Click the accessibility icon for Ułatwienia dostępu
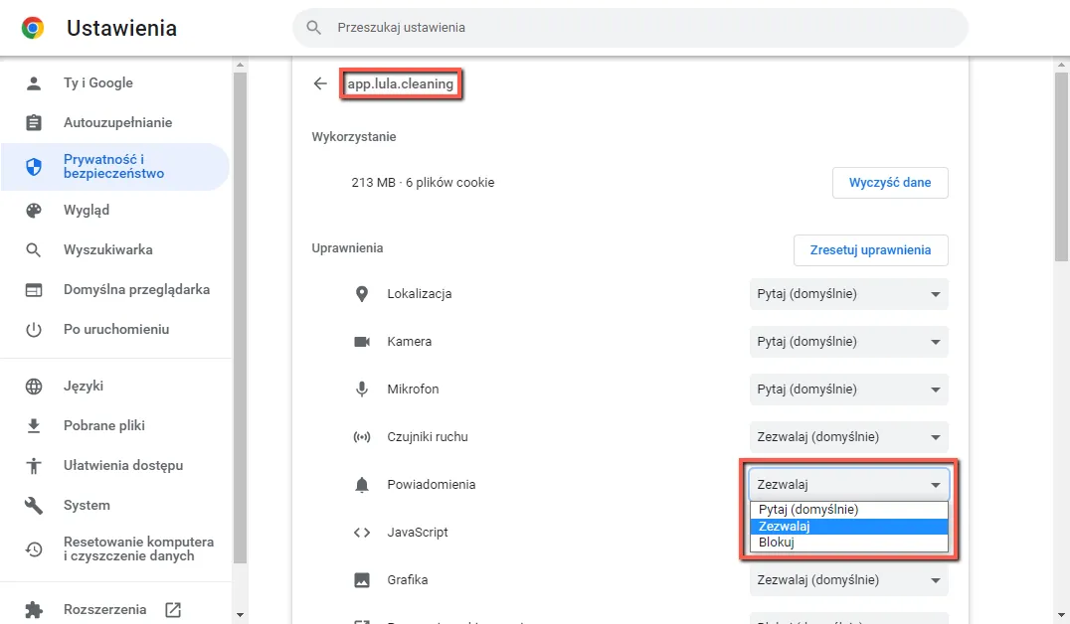This screenshot has width=1070, height=624. [x=34, y=466]
